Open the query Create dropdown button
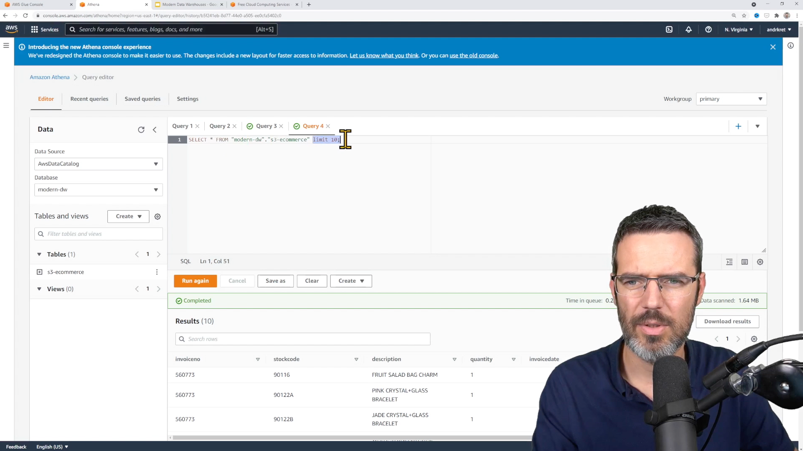Image resolution: width=803 pixels, height=451 pixels. click(351, 281)
